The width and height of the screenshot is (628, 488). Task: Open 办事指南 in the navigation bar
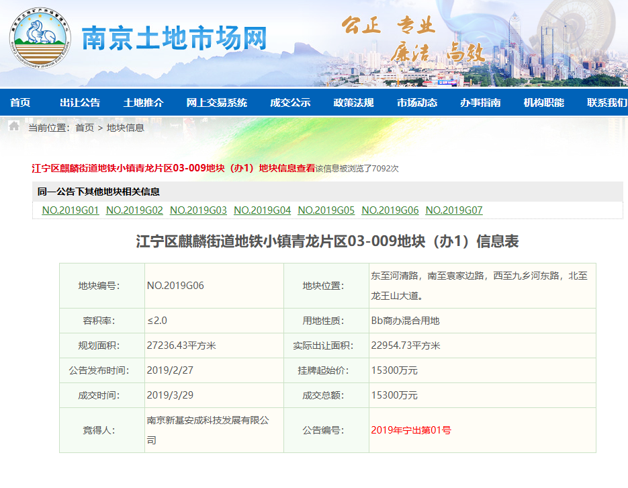[480, 103]
